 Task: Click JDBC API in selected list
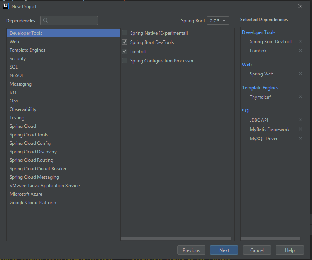click(x=259, y=120)
